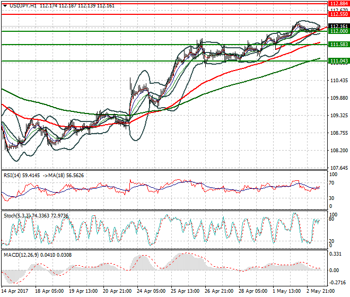Click the Stochastic scale value 80
This screenshot has width=350, height=297.
pos(332,219)
